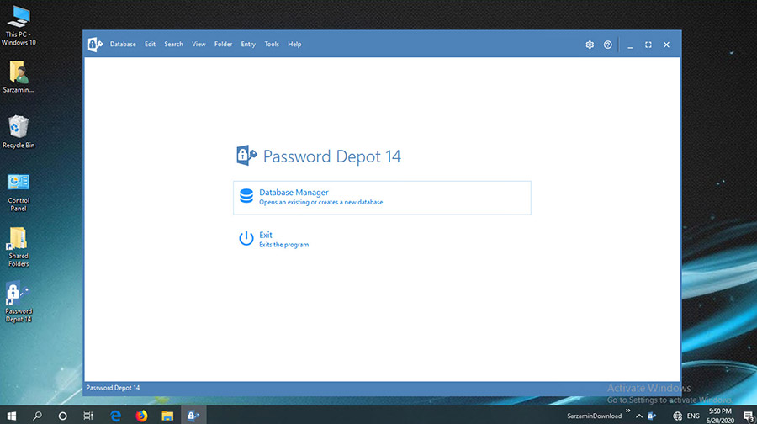
Task: Open the Tools menu
Action: [x=272, y=44]
